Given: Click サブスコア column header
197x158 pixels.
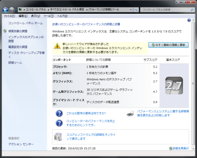Looking at the screenshot, I should coord(150,60).
